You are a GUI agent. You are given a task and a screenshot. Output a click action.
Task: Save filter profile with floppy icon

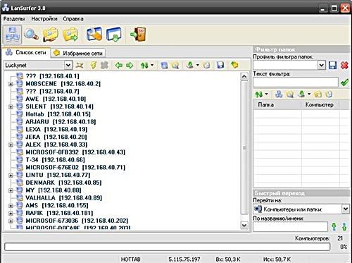pos(332,65)
